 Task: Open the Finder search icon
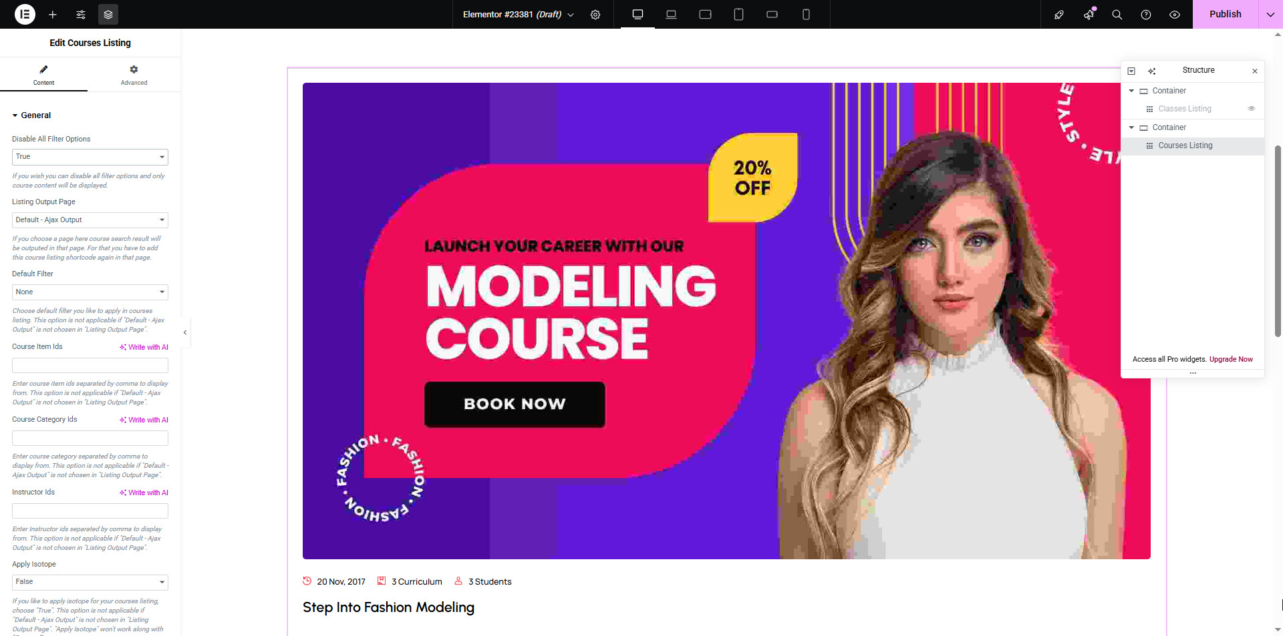(1117, 15)
